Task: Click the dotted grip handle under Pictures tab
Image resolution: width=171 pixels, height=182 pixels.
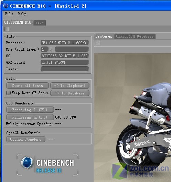Action: point(98,43)
